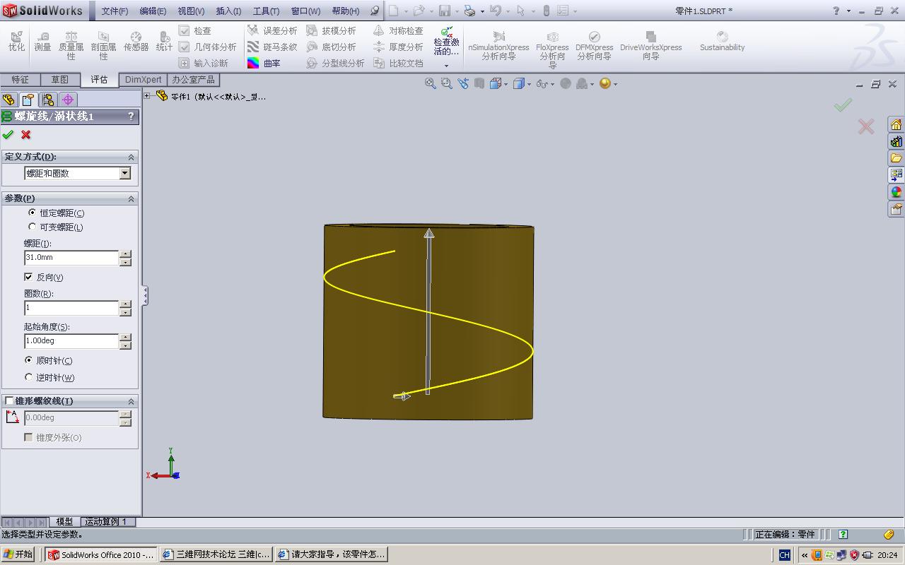Select variable pitch (可变螺距) option
Image resolution: width=905 pixels, height=565 pixels.
33,227
